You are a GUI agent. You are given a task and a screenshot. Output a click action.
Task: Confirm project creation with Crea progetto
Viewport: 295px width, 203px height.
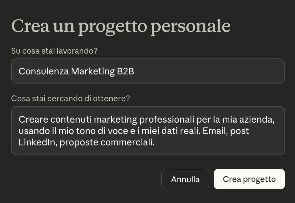point(249,179)
